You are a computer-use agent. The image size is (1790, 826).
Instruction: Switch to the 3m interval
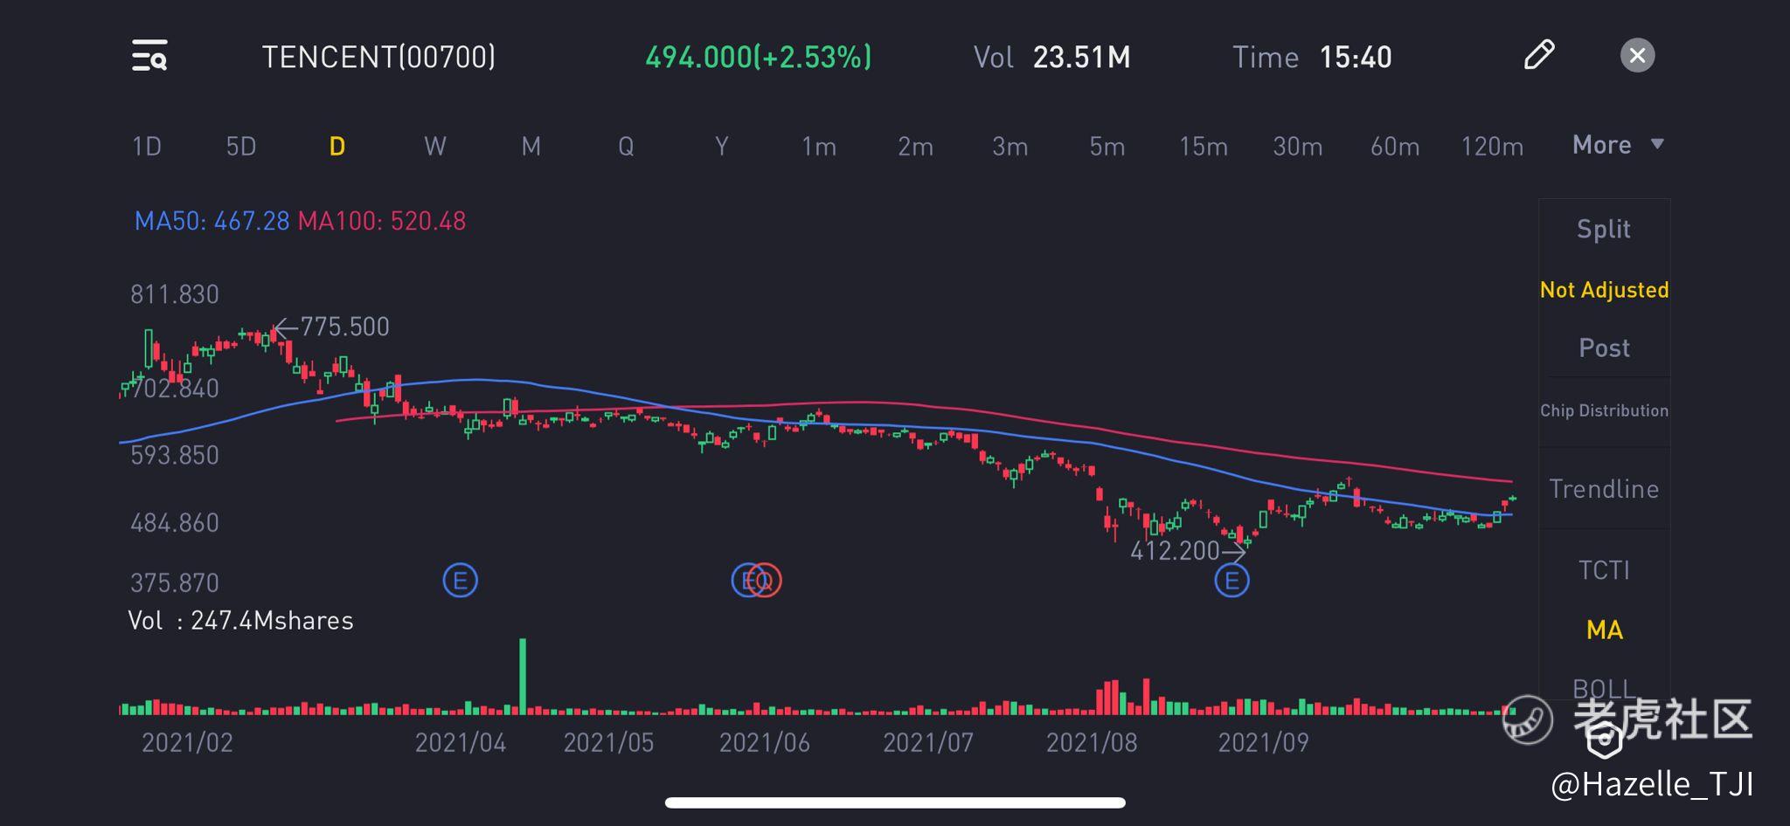click(1009, 146)
